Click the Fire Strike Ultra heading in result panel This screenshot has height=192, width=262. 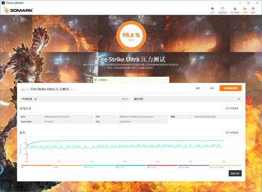50,89
